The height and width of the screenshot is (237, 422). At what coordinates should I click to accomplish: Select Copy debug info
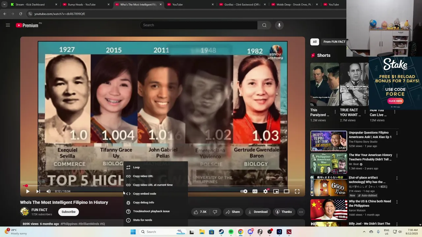pyautogui.click(x=156, y=202)
